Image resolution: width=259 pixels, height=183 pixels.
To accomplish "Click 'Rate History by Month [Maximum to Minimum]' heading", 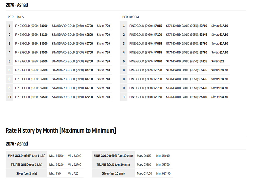I will 61,131.
